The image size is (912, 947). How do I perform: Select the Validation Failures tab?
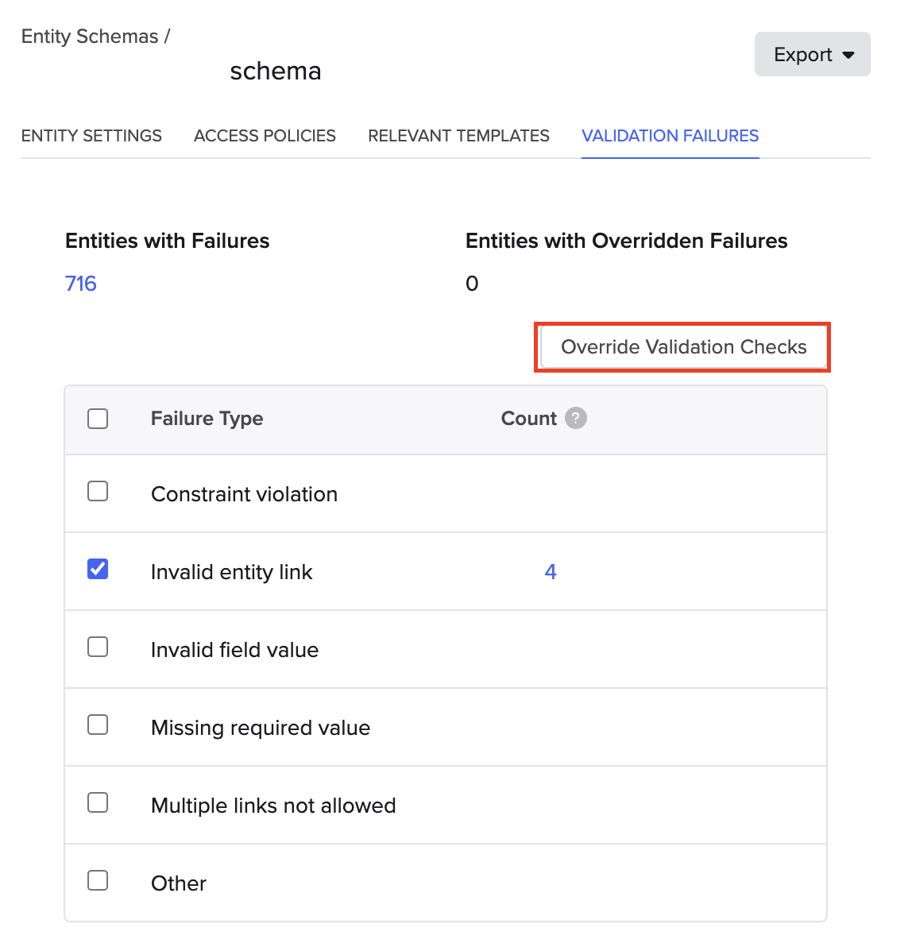[x=670, y=136]
